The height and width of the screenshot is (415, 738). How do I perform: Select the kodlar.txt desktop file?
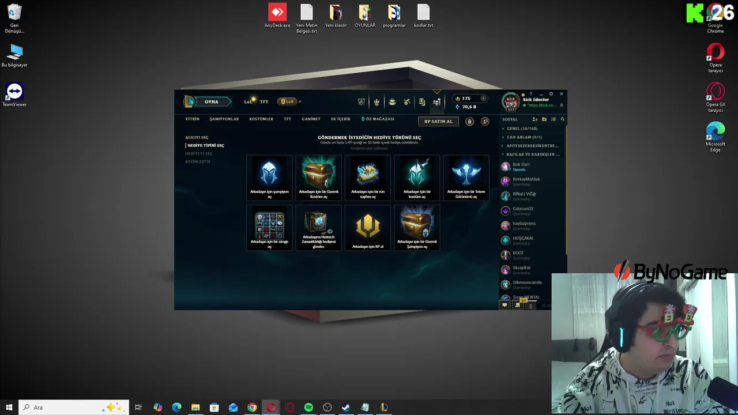point(424,16)
